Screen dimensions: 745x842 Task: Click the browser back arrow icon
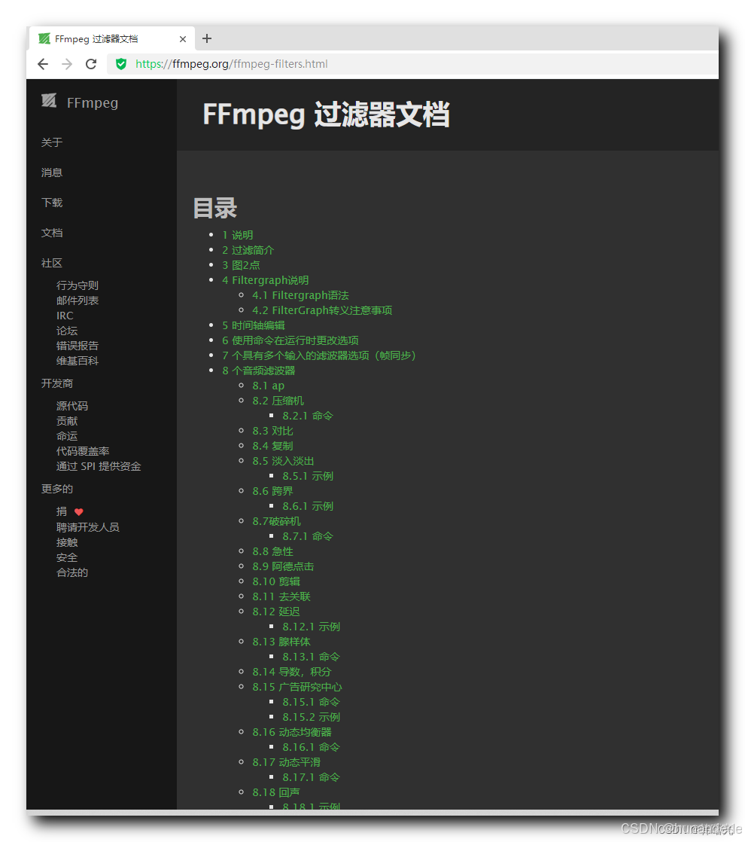pyautogui.click(x=43, y=64)
